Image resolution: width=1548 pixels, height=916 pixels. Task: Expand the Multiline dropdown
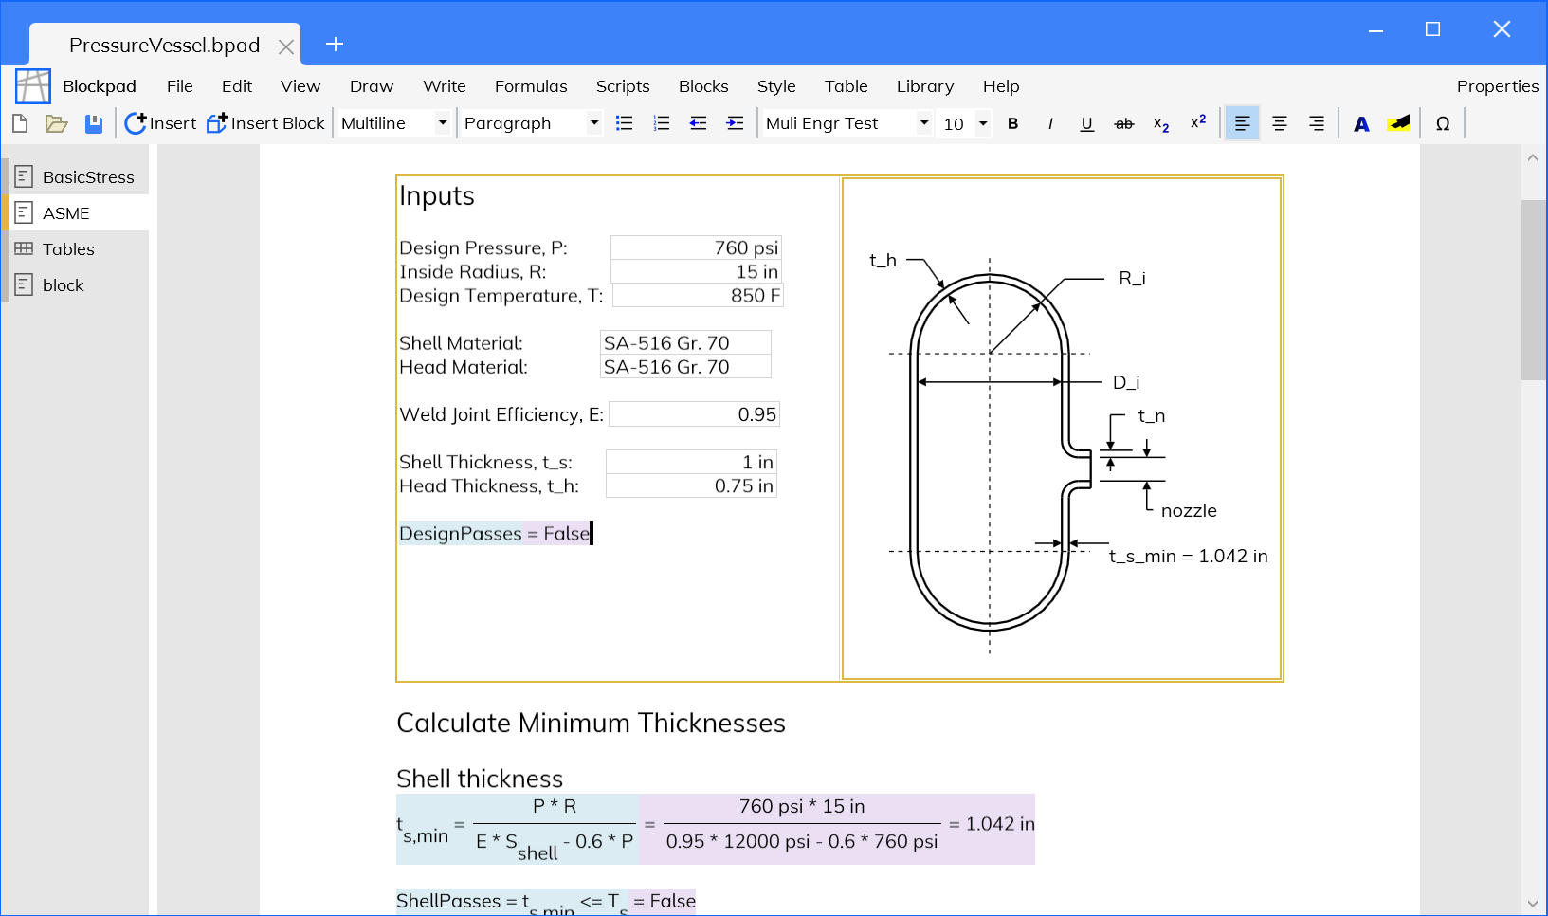[x=442, y=123]
